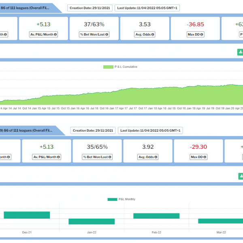Click the Dec-21 bar in monthly chart

(27, 215)
